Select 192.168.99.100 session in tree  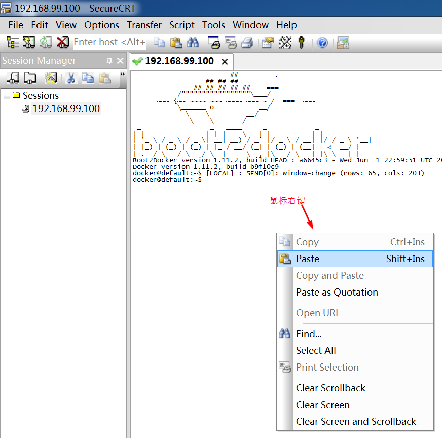pyautogui.click(x=66, y=109)
